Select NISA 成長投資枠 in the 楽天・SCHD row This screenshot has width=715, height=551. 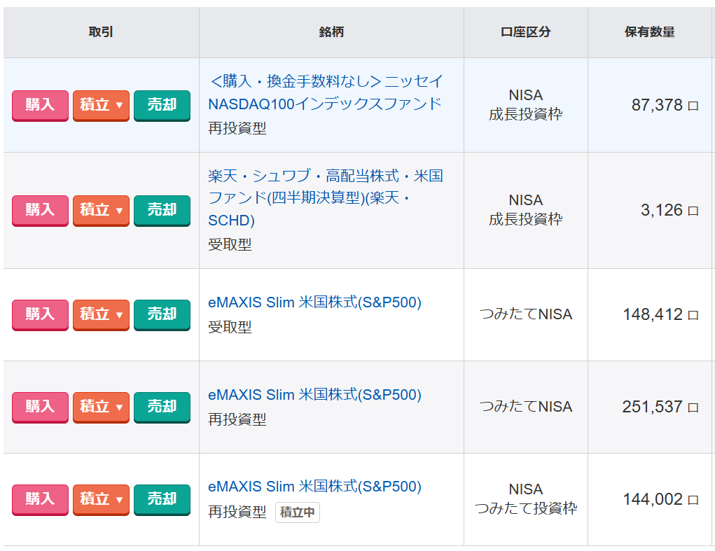pos(526,209)
